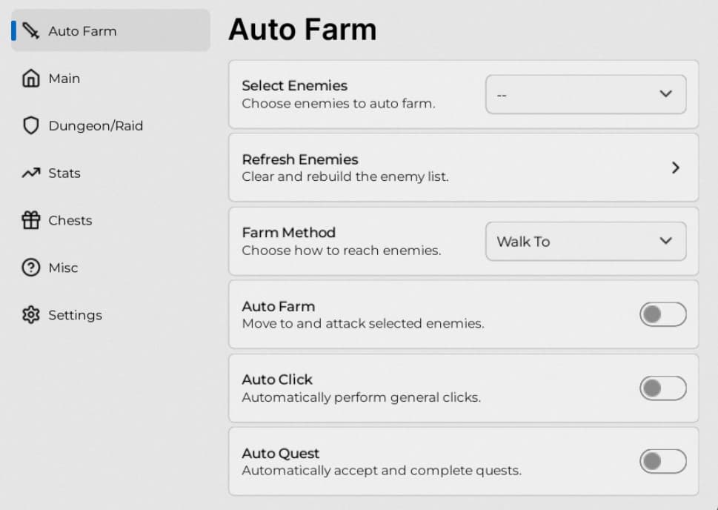This screenshot has height=510, width=718.
Task: Click the Refresh Enemies button to rebuild enemies
Action: pos(463,168)
